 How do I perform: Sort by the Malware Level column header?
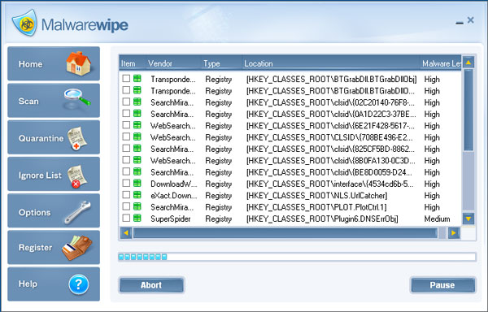point(441,63)
